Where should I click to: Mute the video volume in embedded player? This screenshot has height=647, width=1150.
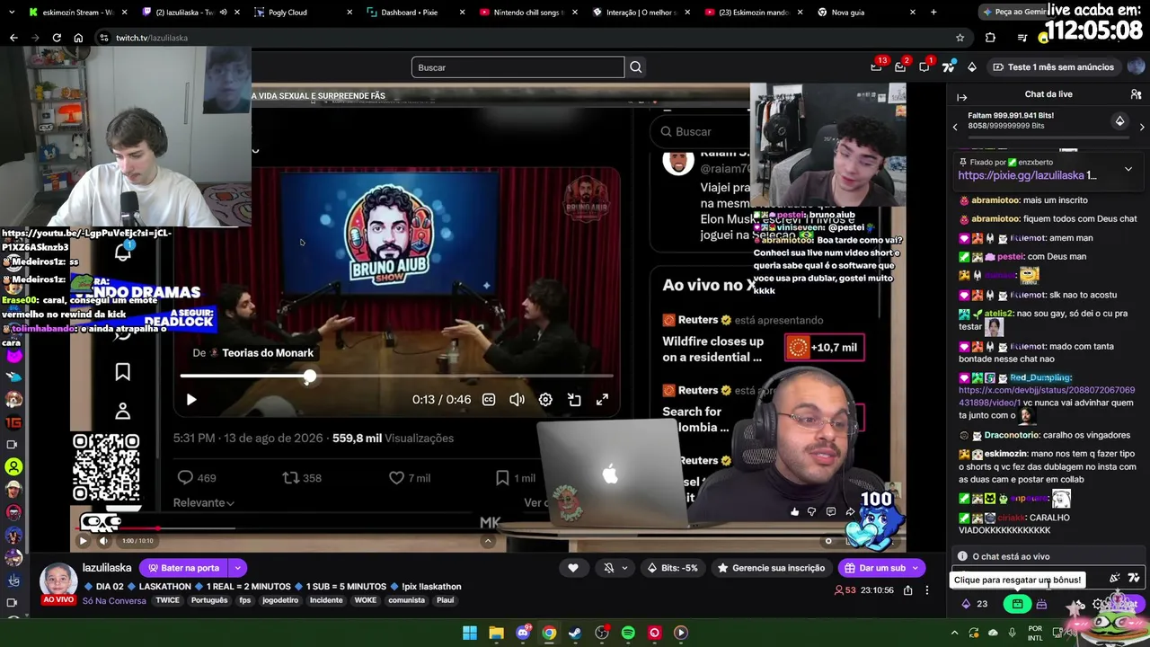[517, 400]
